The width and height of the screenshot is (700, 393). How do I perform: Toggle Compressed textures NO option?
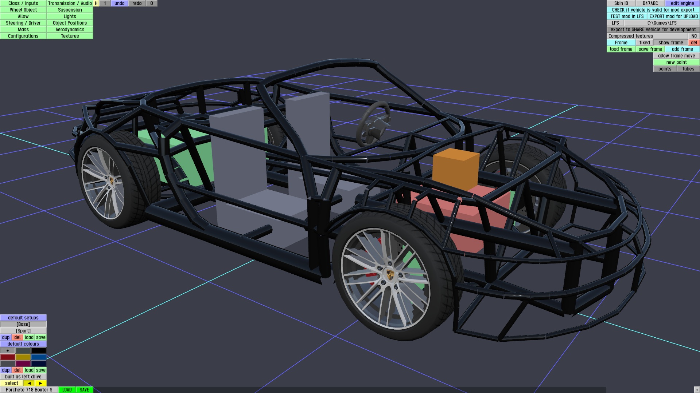[x=694, y=36]
